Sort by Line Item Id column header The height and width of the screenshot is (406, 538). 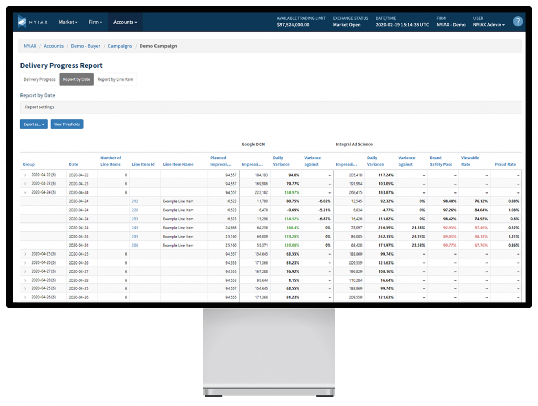(x=143, y=164)
